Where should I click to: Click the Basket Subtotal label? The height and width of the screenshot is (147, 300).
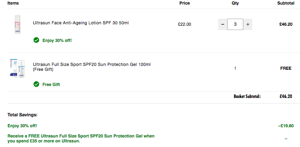click(x=247, y=97)
